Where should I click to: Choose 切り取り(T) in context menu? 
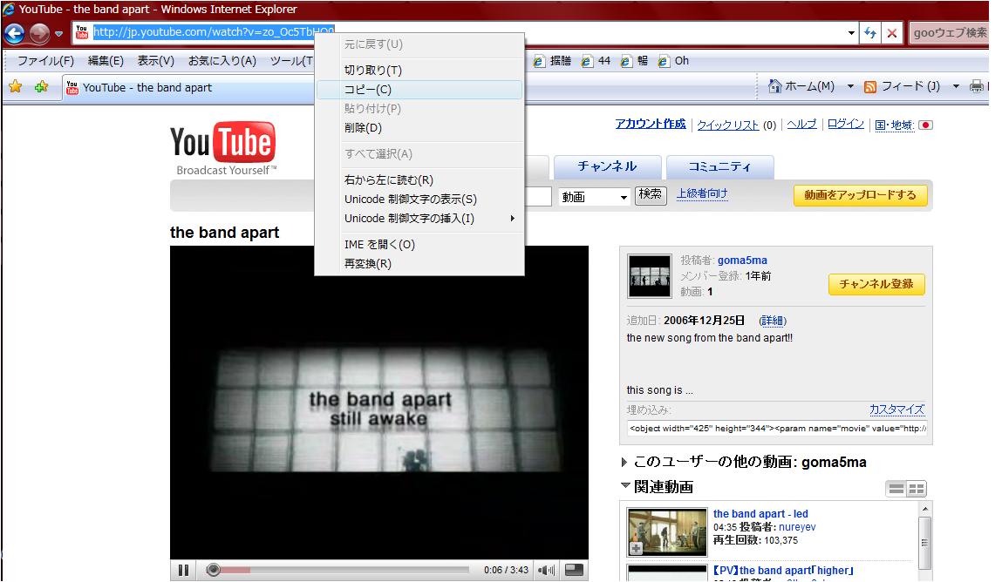pos(419,71)
